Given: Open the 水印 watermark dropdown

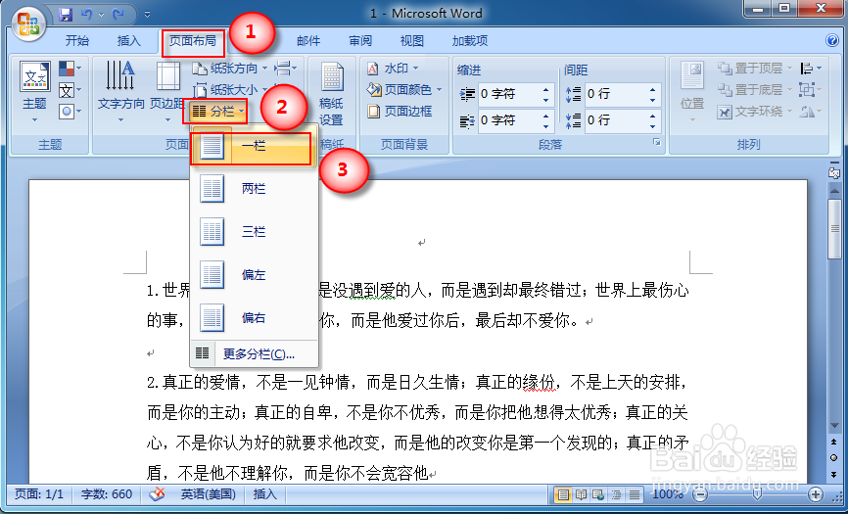Looking at the screenshot, I should [394, 69].
